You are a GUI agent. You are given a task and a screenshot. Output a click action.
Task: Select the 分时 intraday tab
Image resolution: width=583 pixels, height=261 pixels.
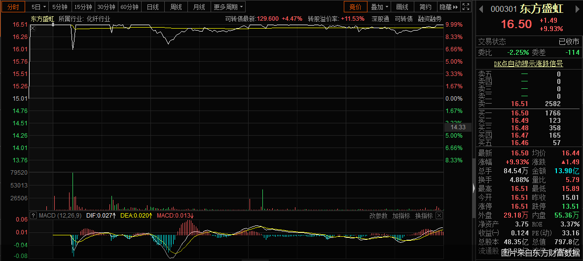[13, 7]
